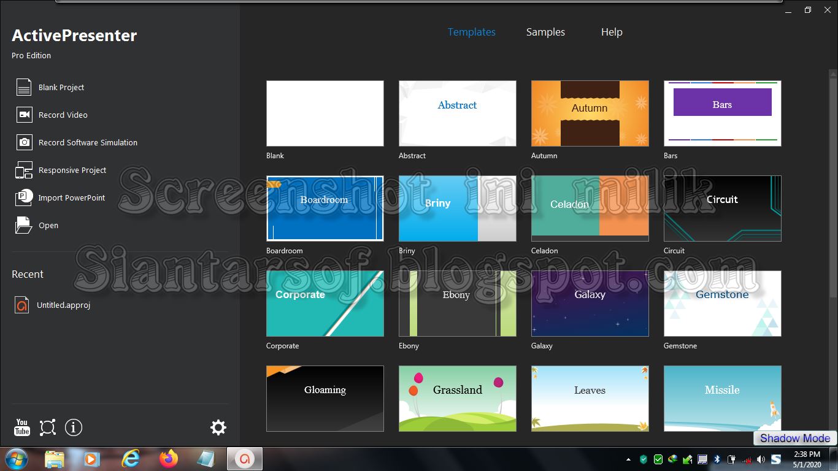Open the volume control in the taskbar
838x471 pixels.
[761, 459]
